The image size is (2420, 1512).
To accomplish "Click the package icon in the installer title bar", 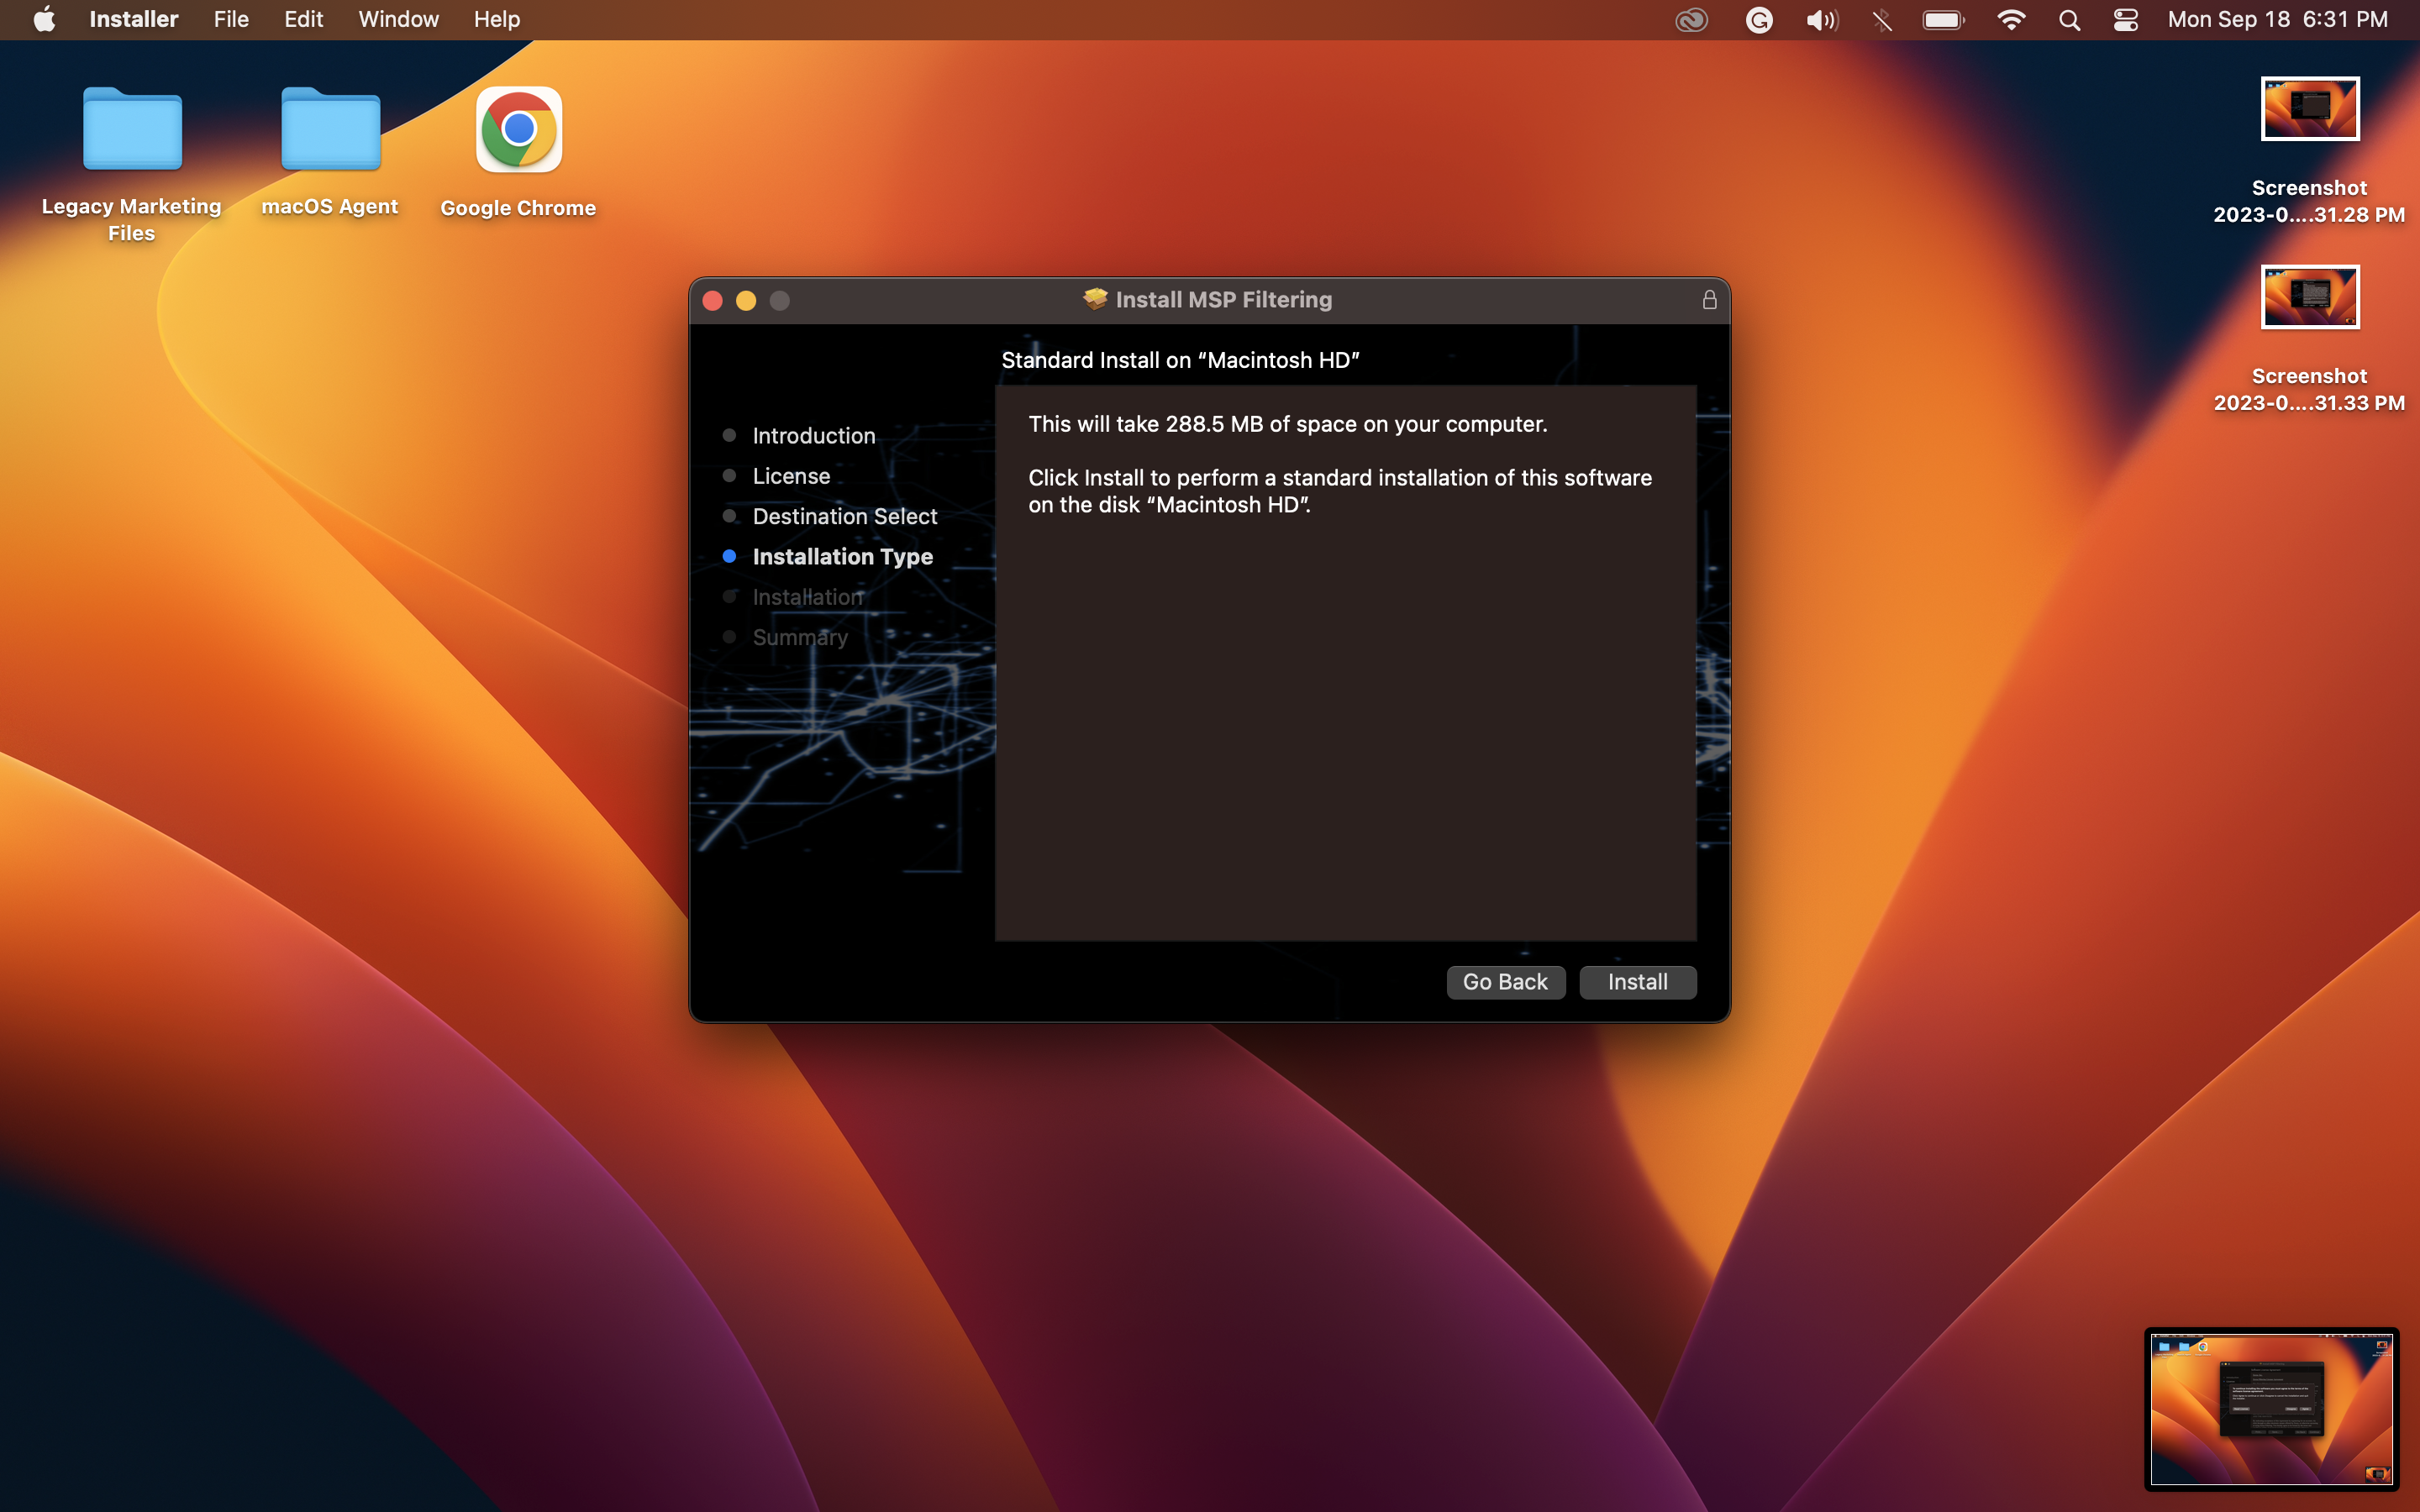I will coord(1093,298).
